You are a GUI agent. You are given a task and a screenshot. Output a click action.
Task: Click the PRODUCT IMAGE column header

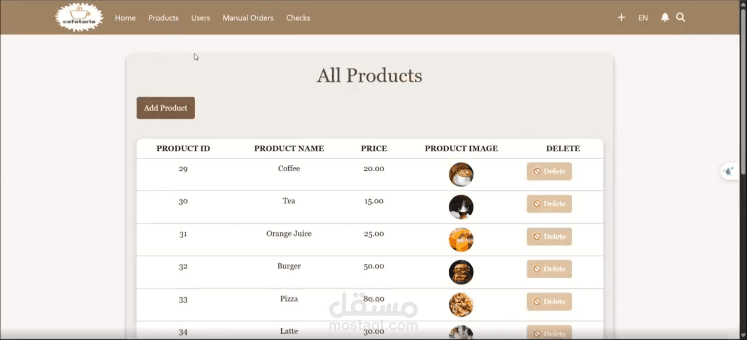point(461,148)
